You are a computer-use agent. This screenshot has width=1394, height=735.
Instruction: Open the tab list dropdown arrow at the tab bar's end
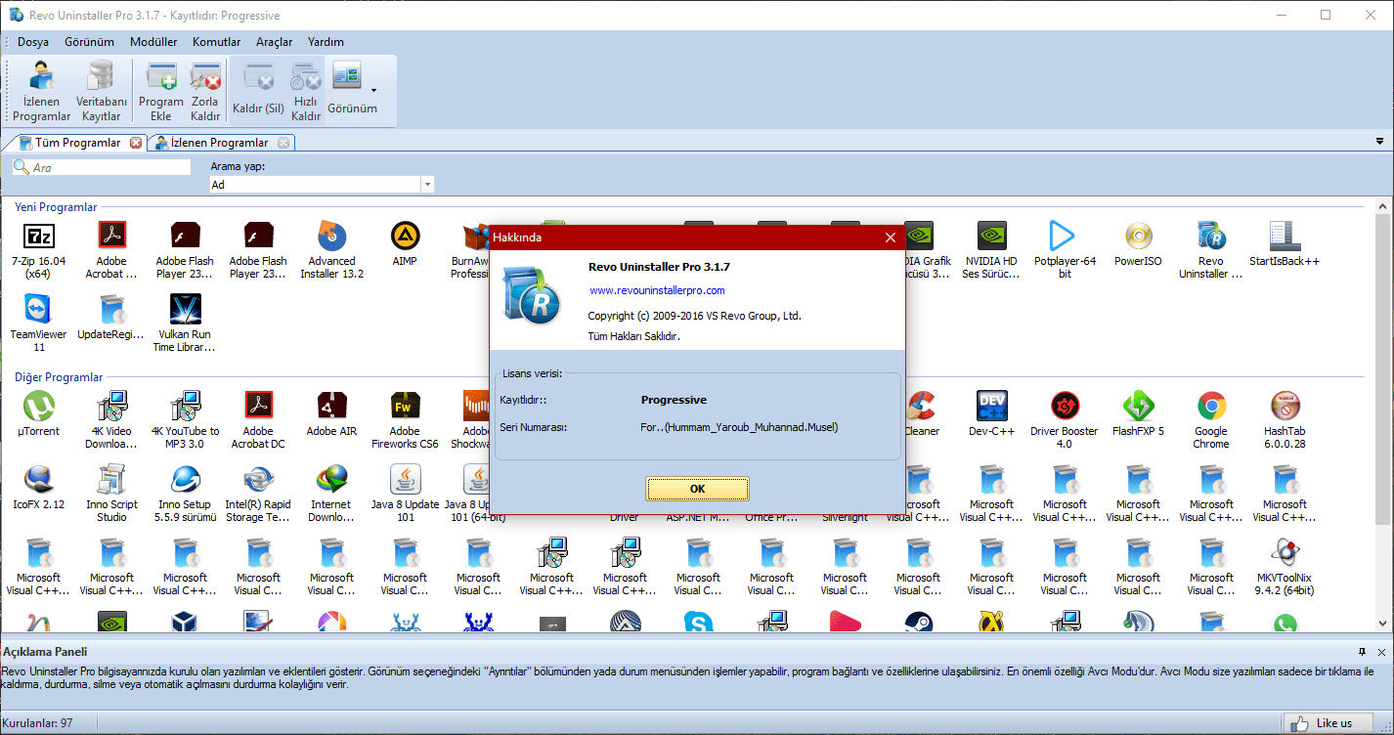[1378, 143]
